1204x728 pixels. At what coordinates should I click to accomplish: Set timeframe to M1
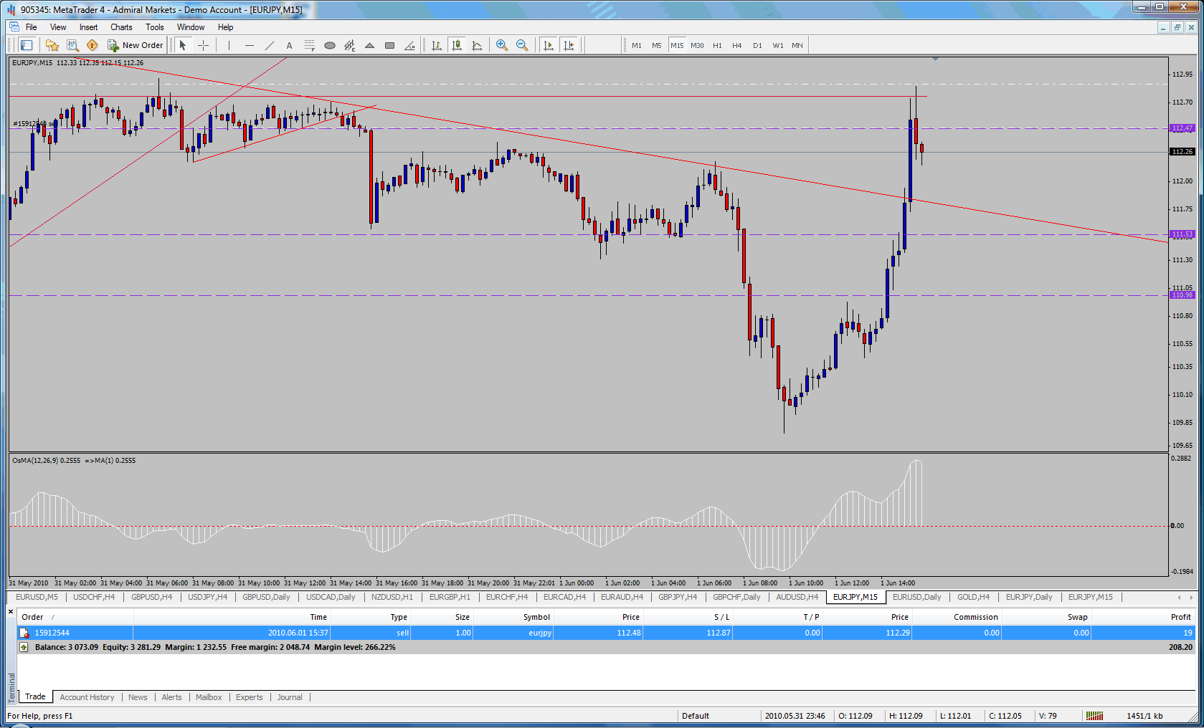pyautogui.click(x=637, y=45)
